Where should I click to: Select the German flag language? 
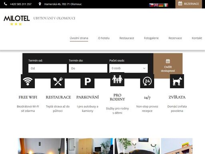coord(161,5)
